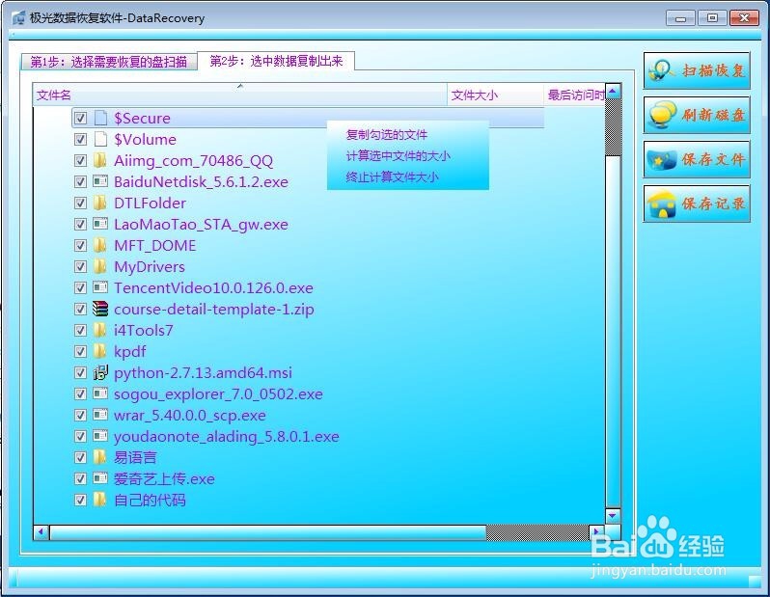Screen dimensions: 770x597
Task: Sort by 文件名 column header
Action: tap(240, 95)
